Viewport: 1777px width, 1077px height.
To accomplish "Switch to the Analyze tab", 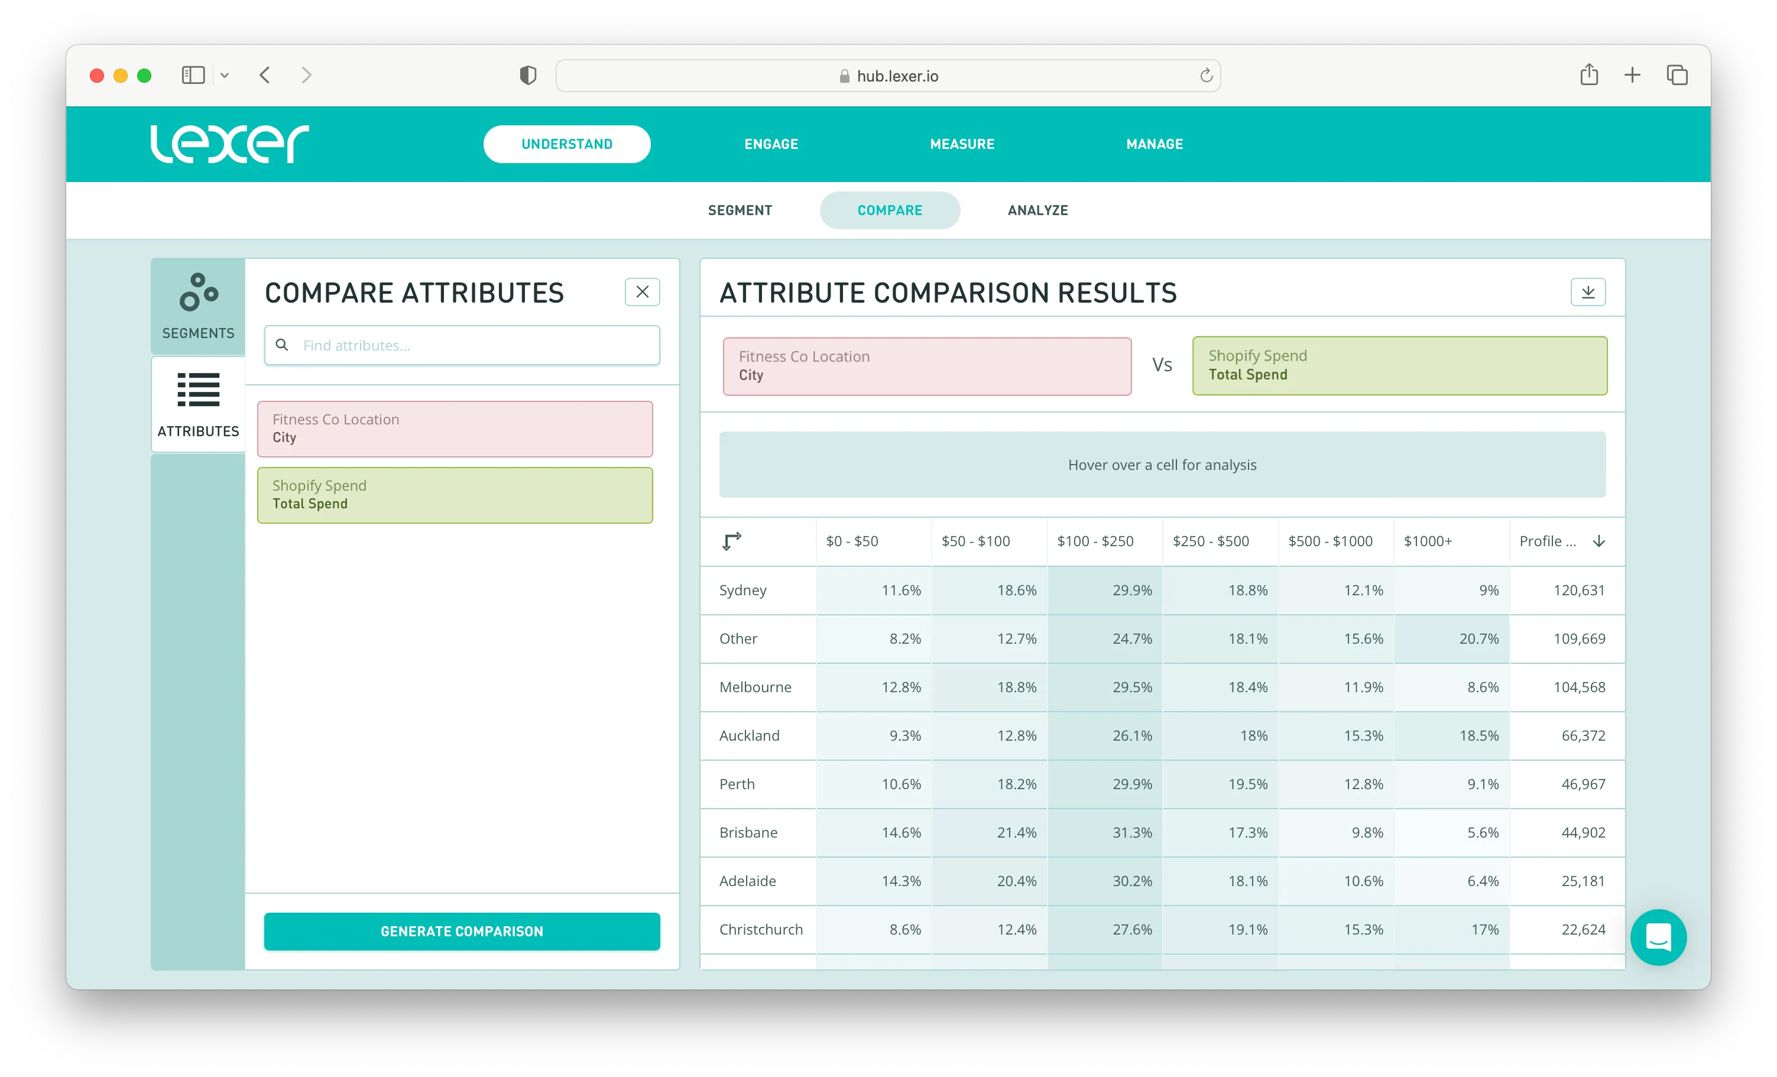I will pyautogui.click(x=1037, y=210).
